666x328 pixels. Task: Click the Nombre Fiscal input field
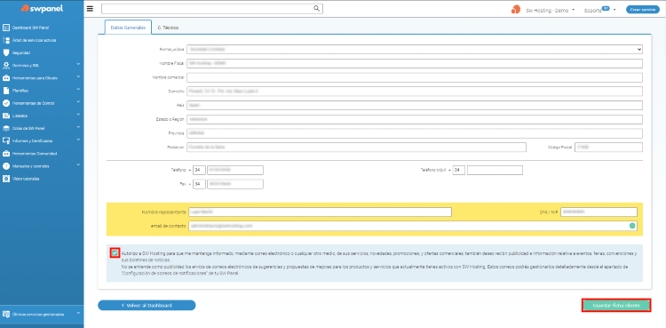[415, 63]
